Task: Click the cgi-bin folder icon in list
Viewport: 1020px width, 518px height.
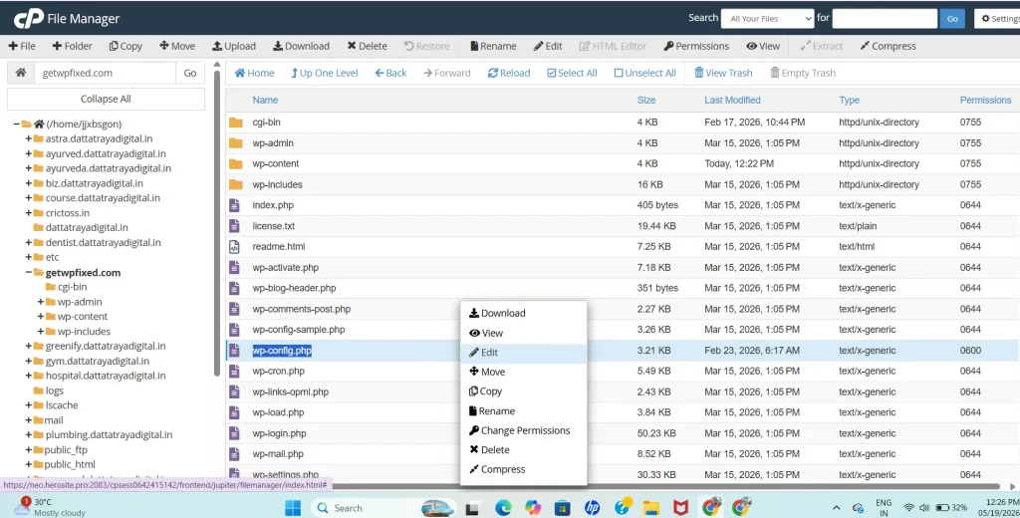Action: coord(235,123)
